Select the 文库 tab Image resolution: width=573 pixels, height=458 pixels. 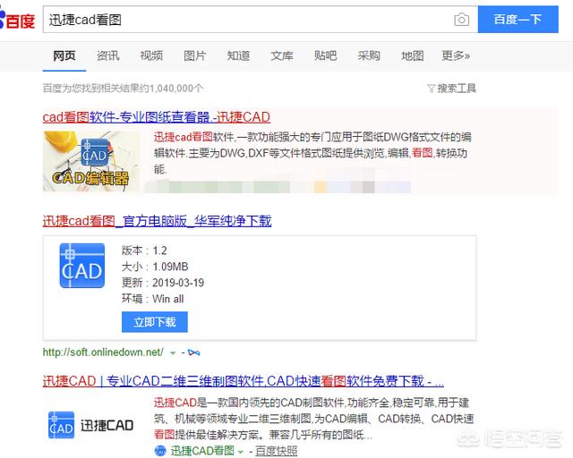point(281,55)
